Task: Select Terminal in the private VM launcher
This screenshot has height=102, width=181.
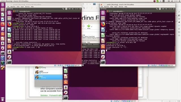Action: (9, 62)
